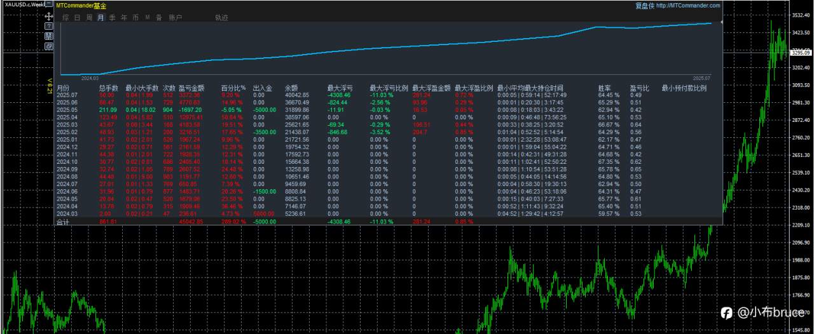
Task: Select the 2025.01 month row
Action: point(389,140)
